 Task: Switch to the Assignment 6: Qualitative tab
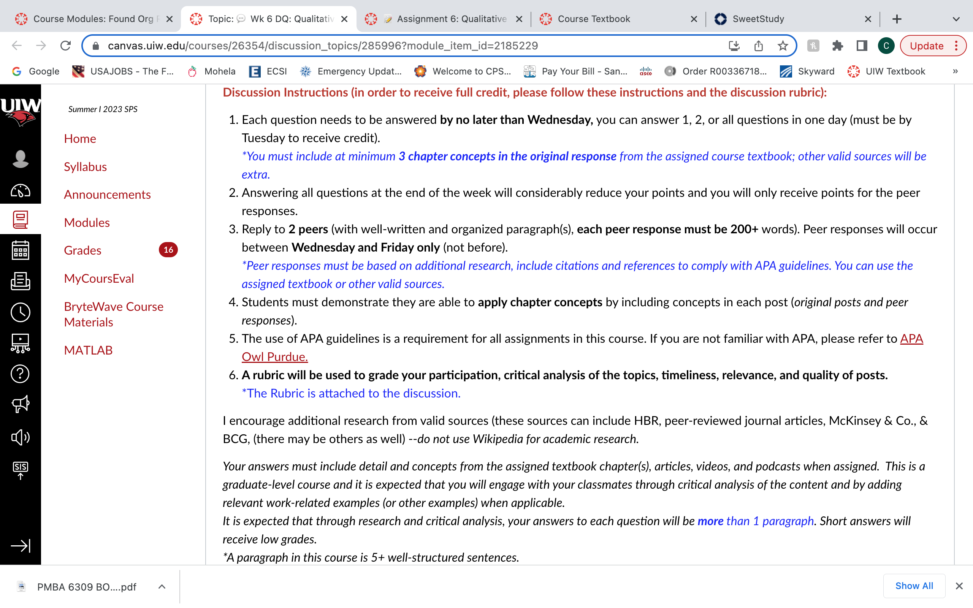(x=443, y=19)
